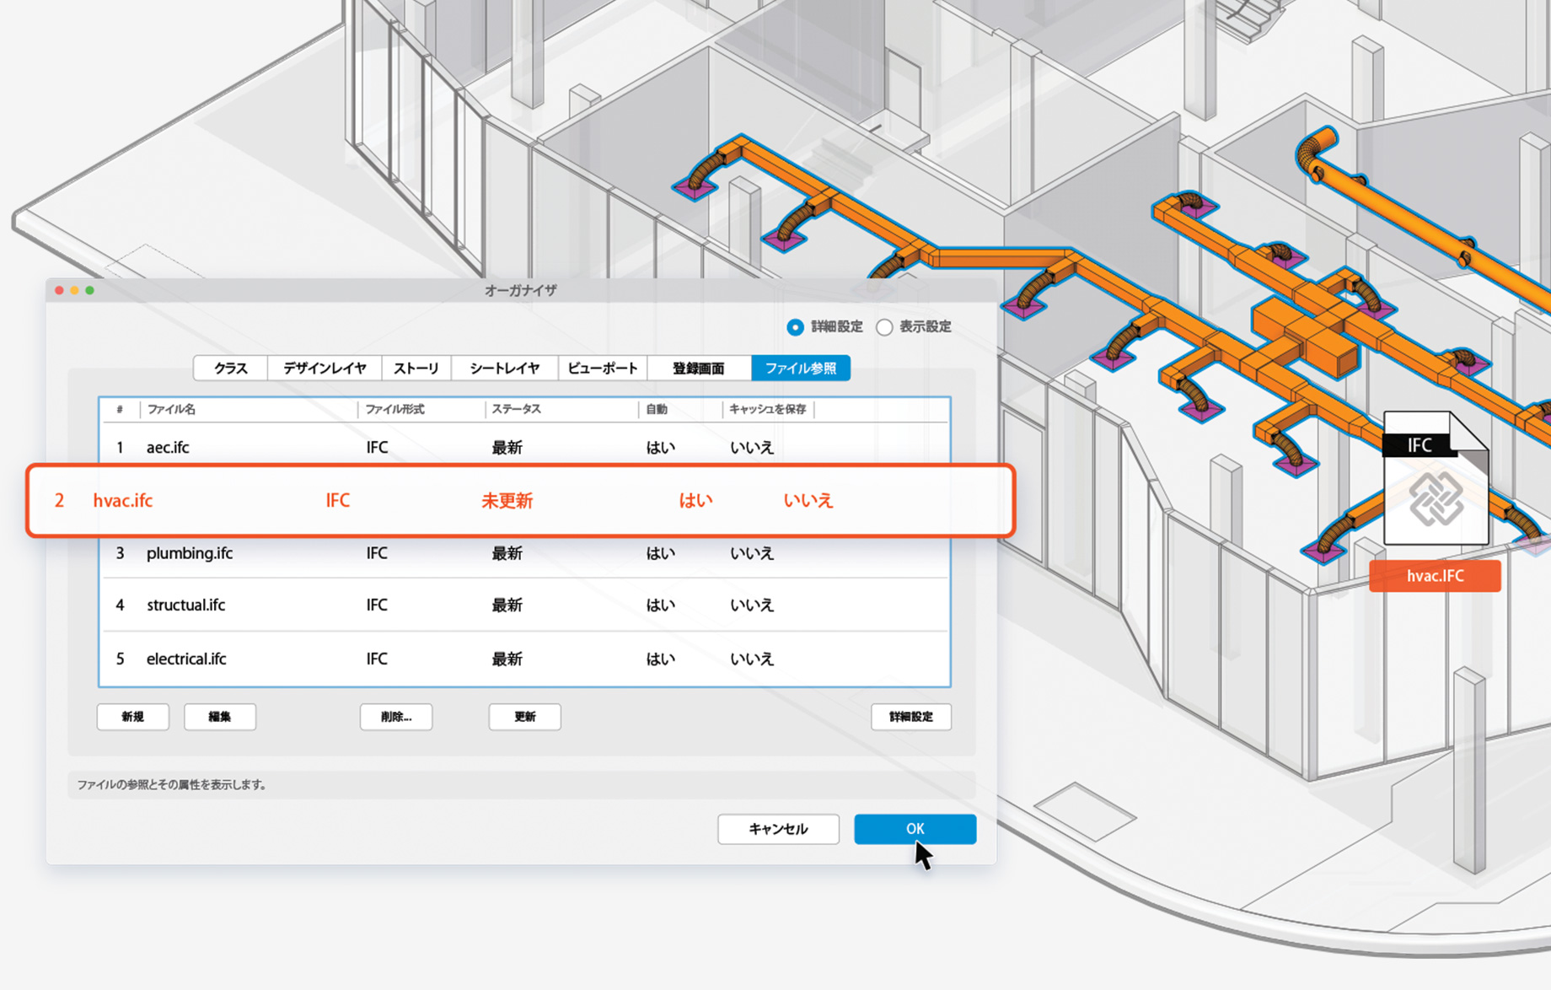Open the 登録画面 tab
Image resolution: width=1551 pixels, height=990 pixels.
(699, 368)
